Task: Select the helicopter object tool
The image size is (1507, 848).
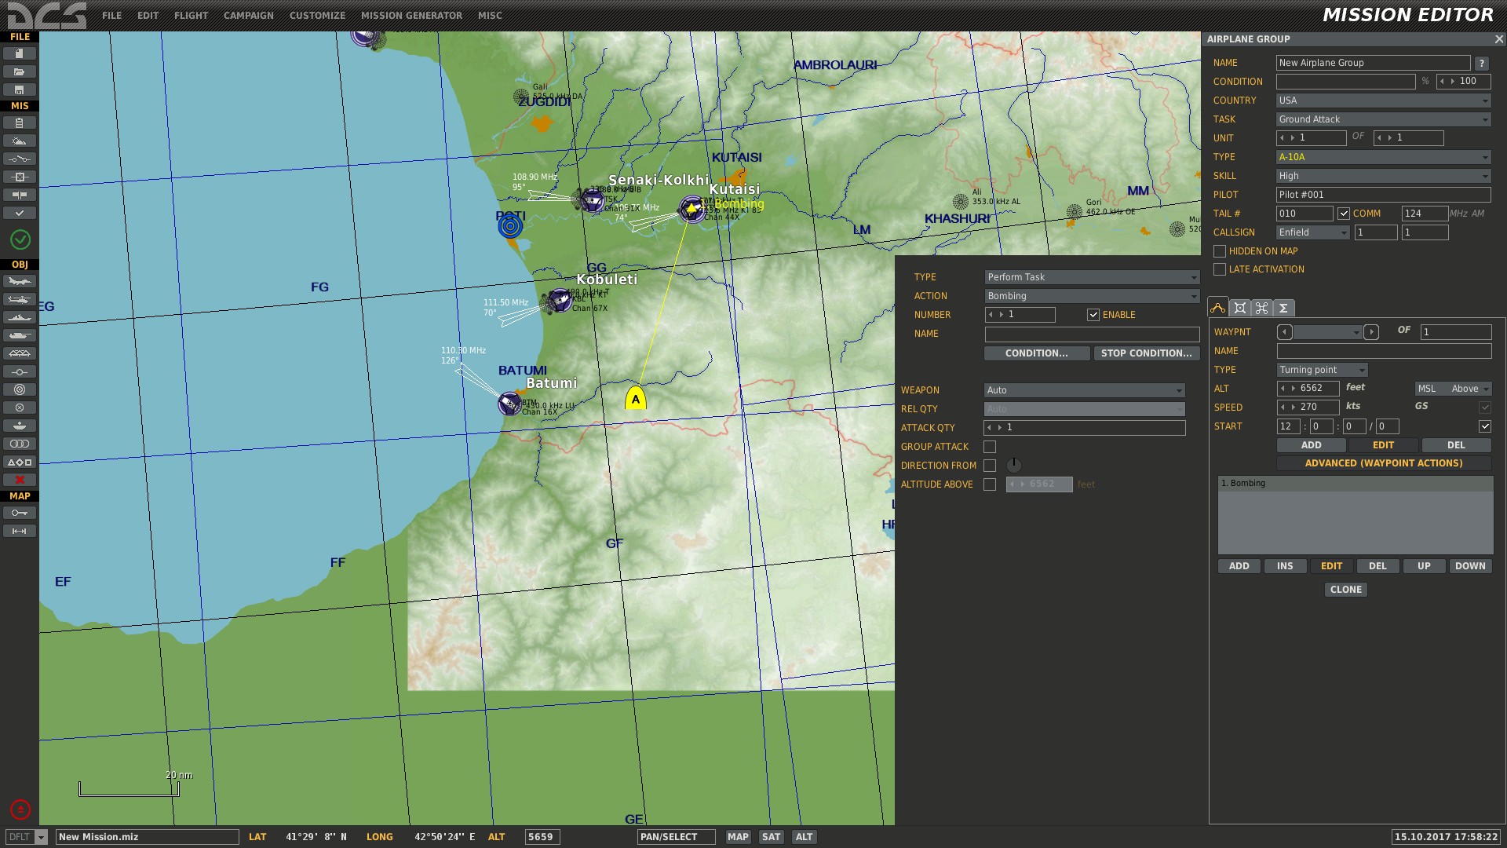Action: pos(20,299)
